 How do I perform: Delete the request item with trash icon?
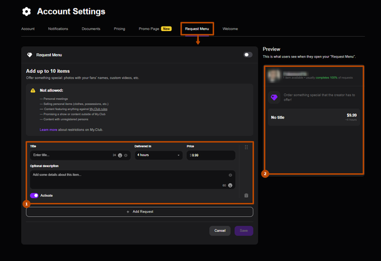coord(246,195)
